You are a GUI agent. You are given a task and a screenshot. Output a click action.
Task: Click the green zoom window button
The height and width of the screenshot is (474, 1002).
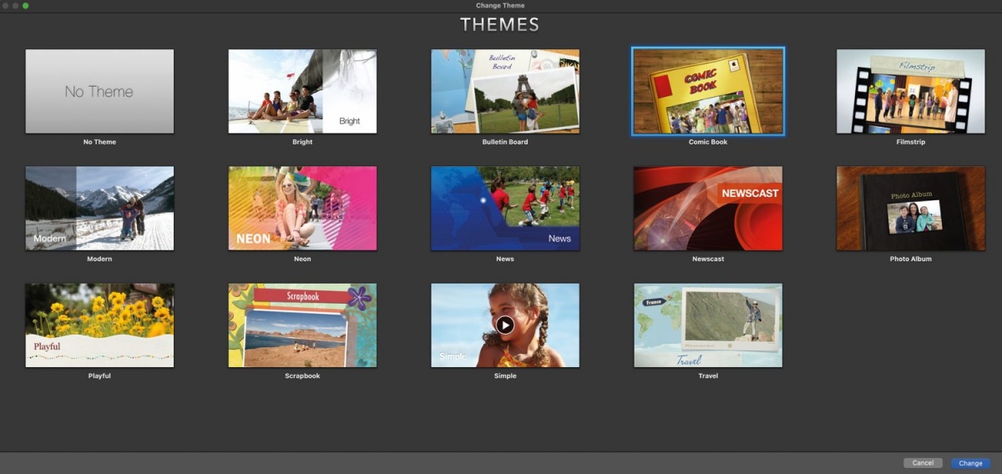[25, 6]
